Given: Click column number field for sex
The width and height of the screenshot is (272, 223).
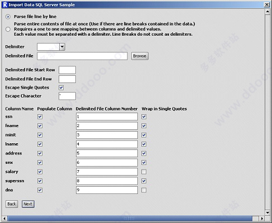Looking at the screenshot, I should (x=107, y=163).
